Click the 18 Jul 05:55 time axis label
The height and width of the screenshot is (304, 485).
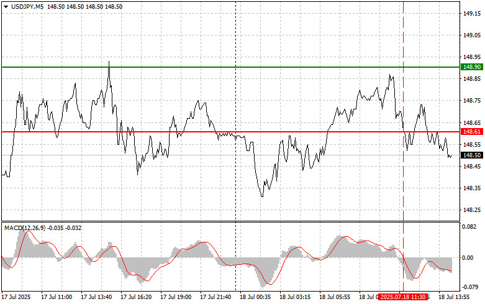[335, 297]
